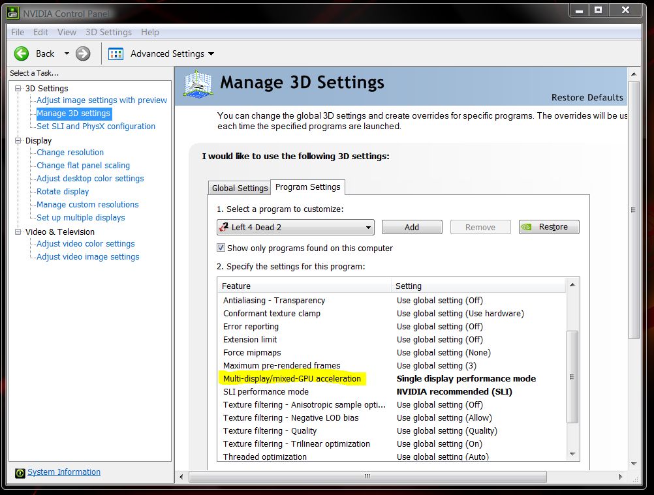Click the Left 4 Dead 2 program icon
Viewport: 654px width, 495px height.
tap(224, 227)
